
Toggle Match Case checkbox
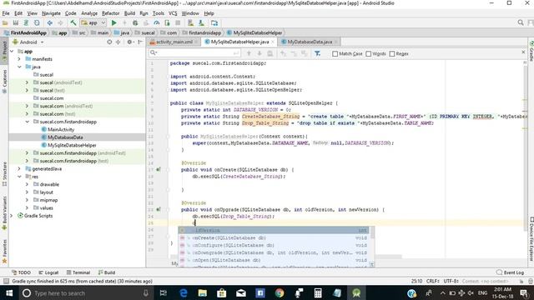coord(335,53)
